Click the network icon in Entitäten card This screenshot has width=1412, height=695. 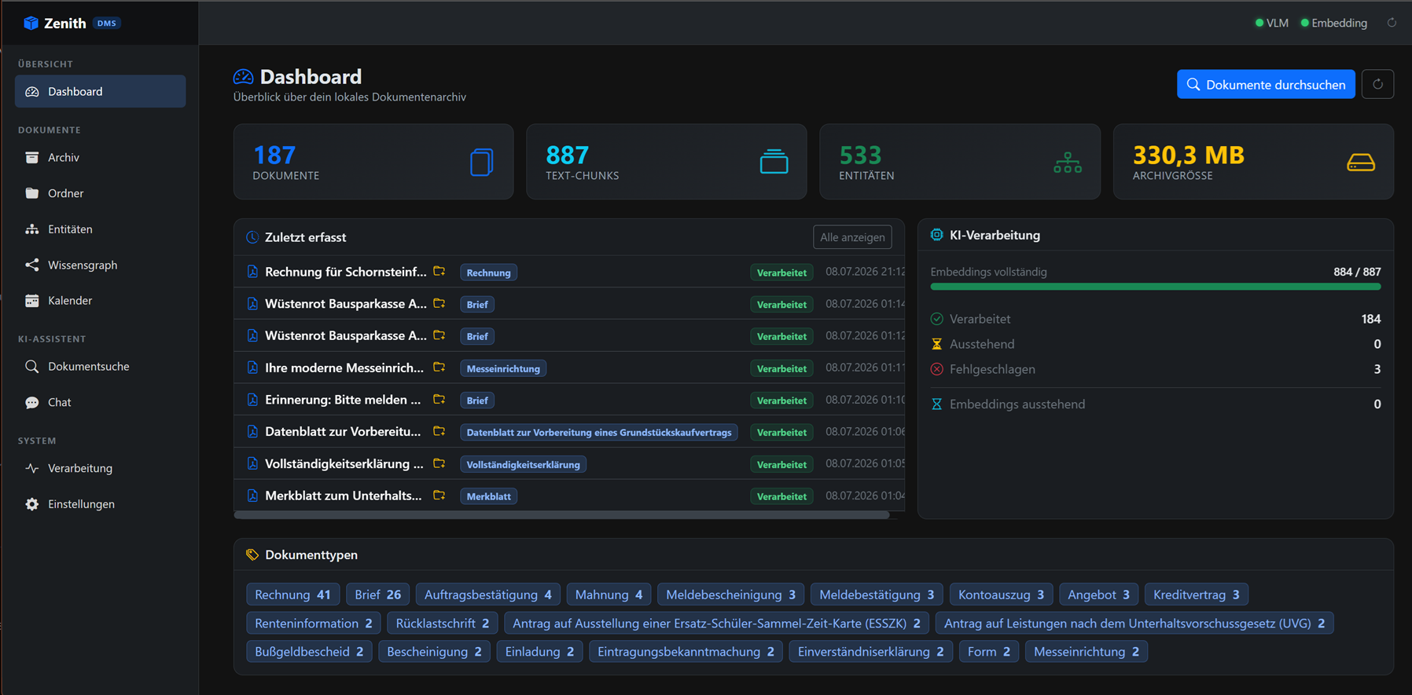tap(1068, 163)
